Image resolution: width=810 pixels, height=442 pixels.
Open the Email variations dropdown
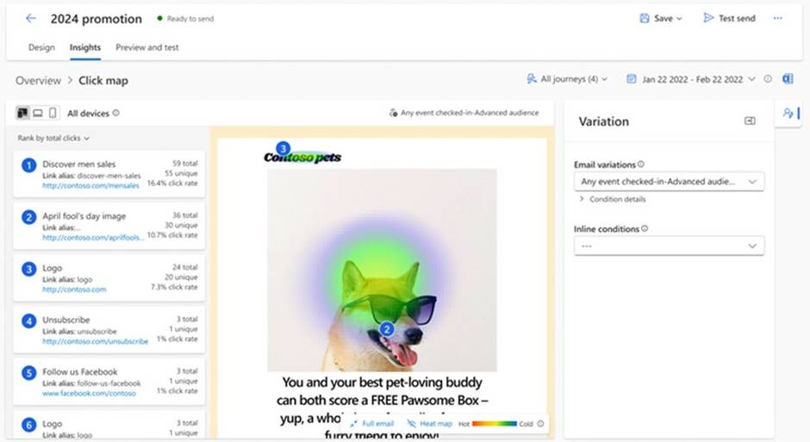[669, 181]
